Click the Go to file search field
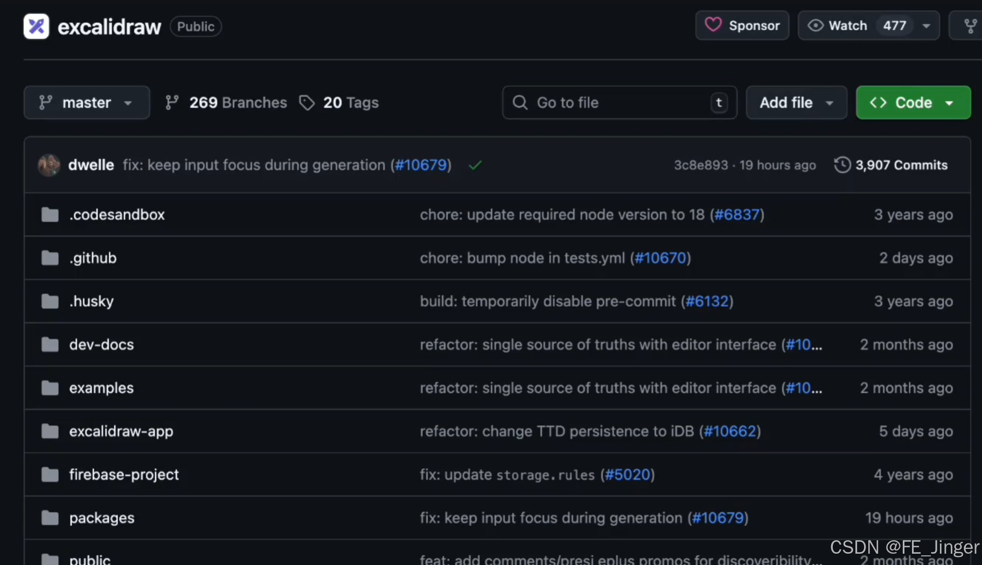982x565 pixels. [x=619, y=102]
